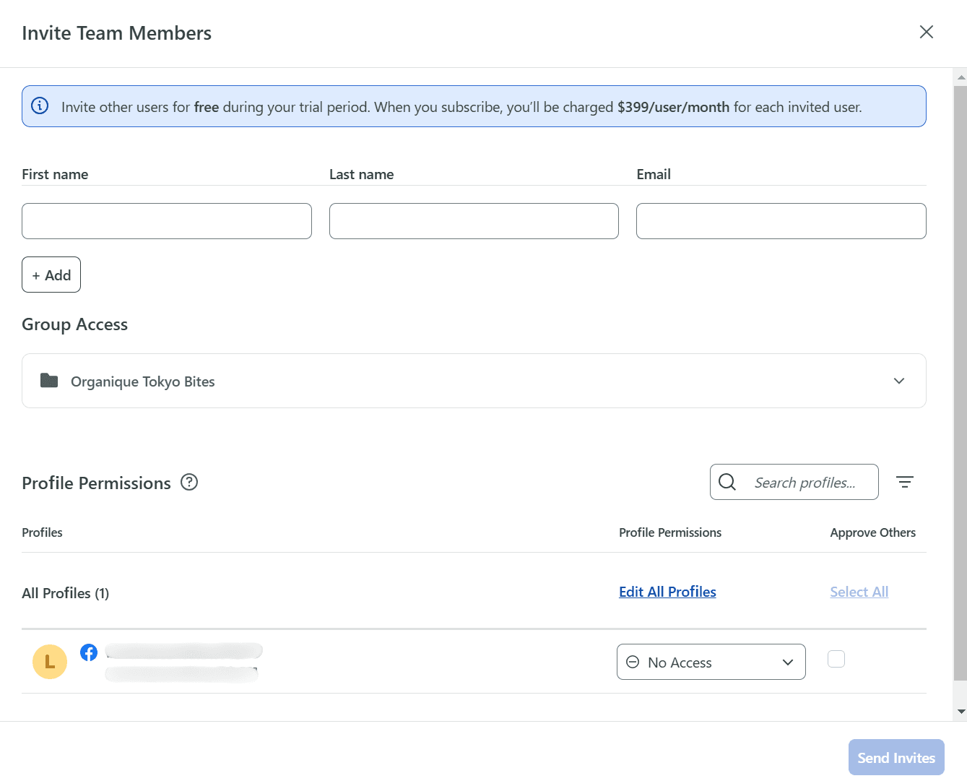The height and width of the screenshot is (781, 967).
Task: Click the Edit All Profiles link
Action: pos(667,592)
